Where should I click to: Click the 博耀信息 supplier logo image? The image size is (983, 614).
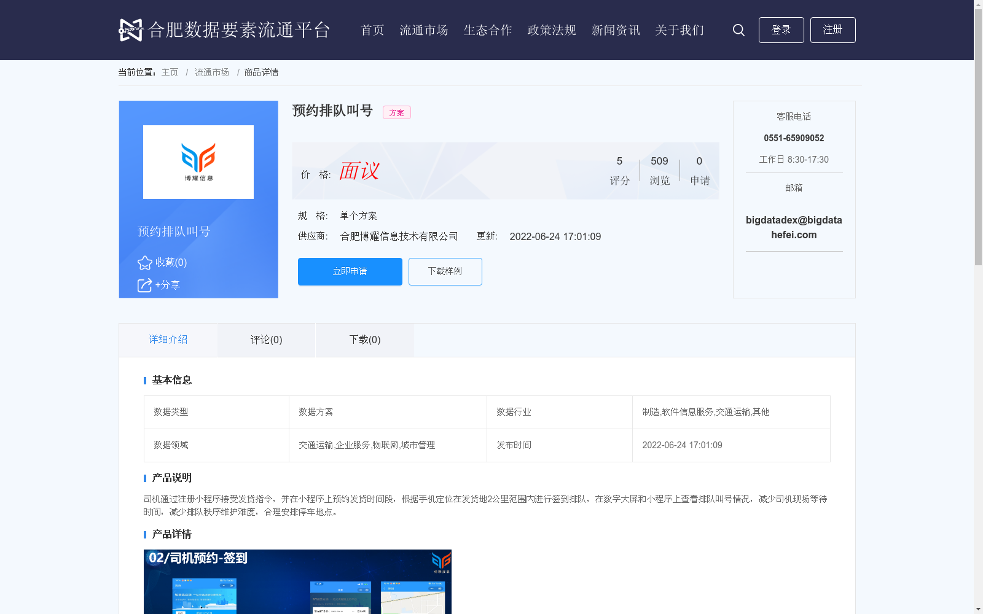coord(198,162)
